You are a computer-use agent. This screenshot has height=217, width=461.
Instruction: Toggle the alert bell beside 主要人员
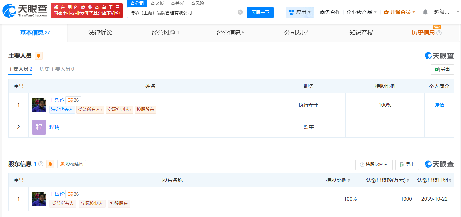[x=39, y=56]
